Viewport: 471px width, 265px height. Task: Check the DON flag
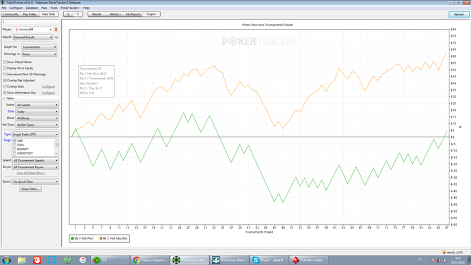pyautogui.click(x=14, y=145)
